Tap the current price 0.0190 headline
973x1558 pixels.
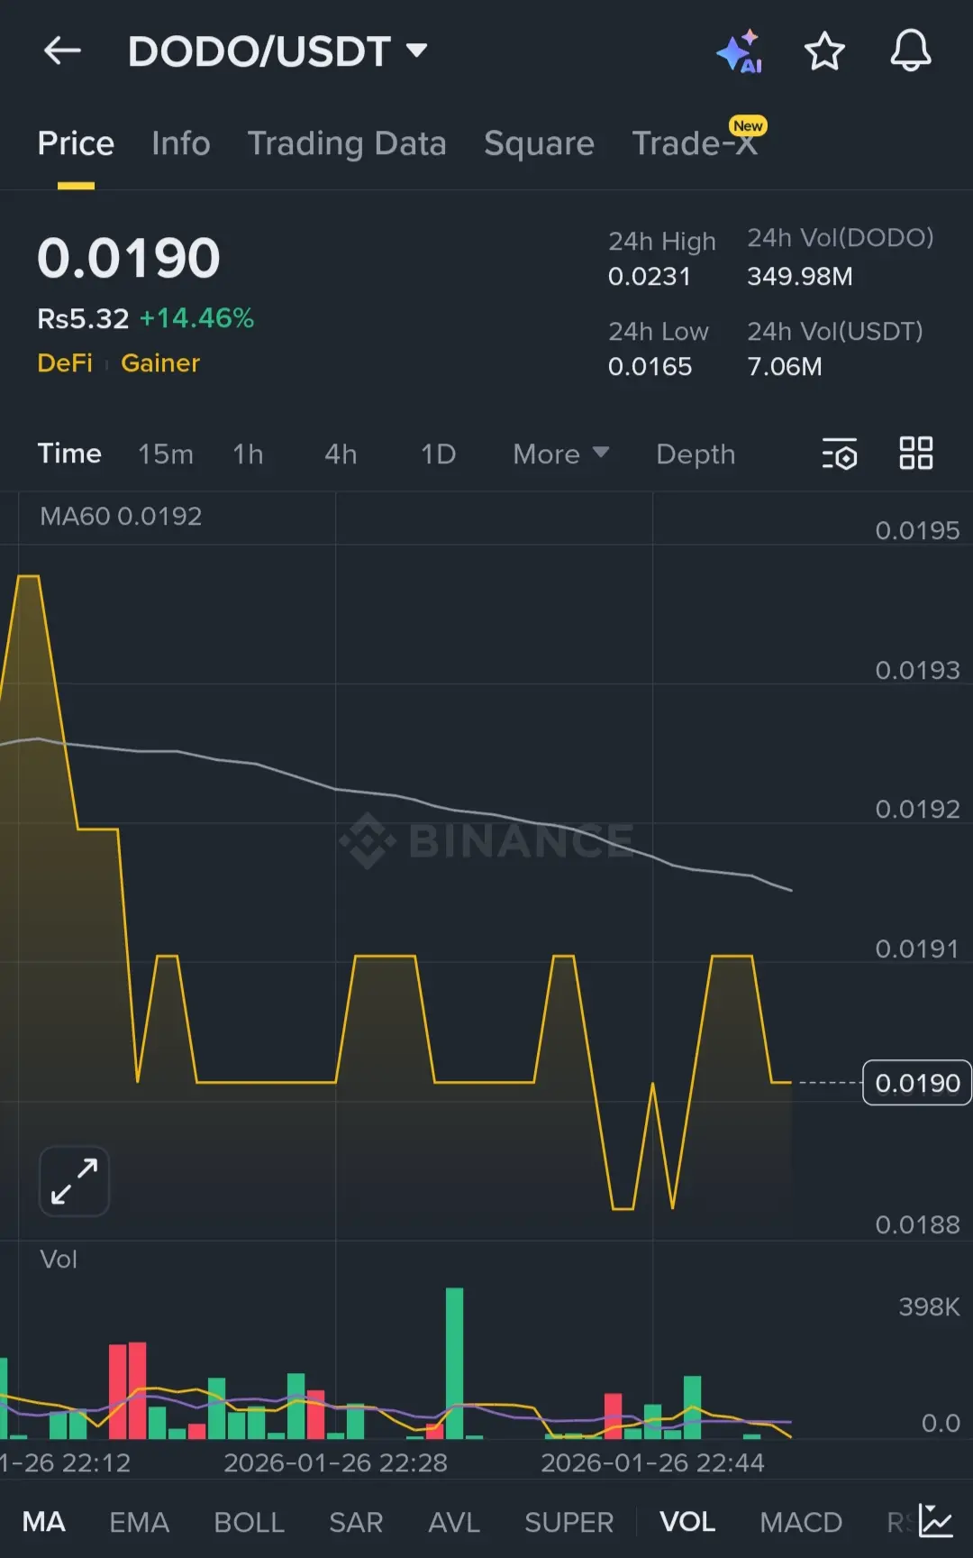[129, 258]
